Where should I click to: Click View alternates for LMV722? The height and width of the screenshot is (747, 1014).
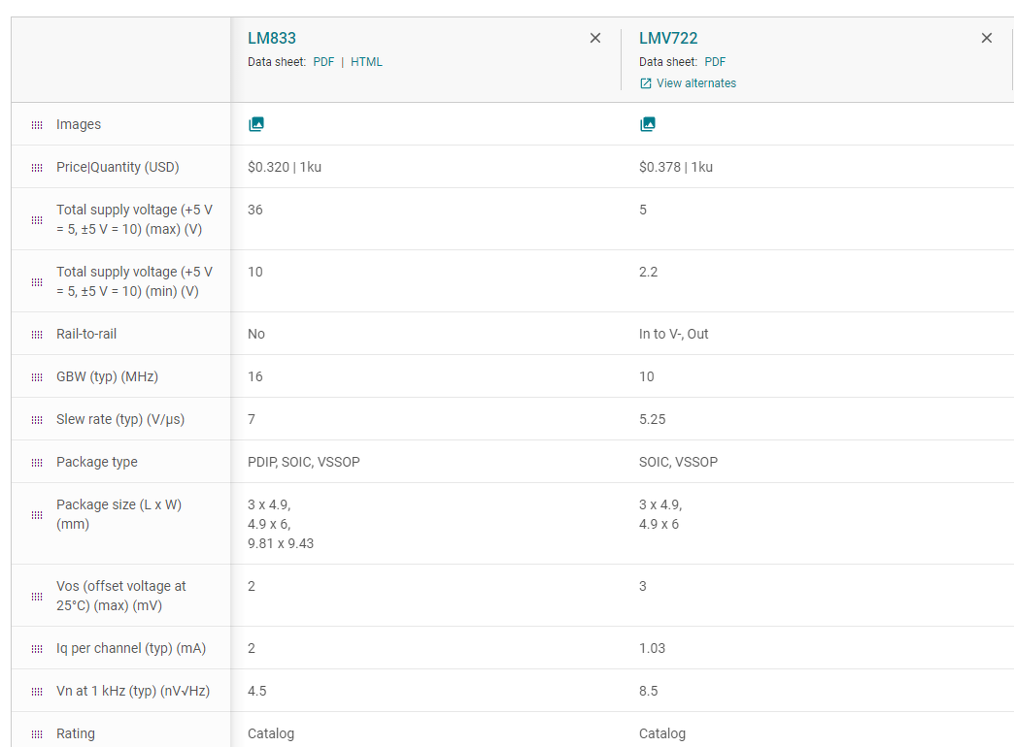pos(695,83)
